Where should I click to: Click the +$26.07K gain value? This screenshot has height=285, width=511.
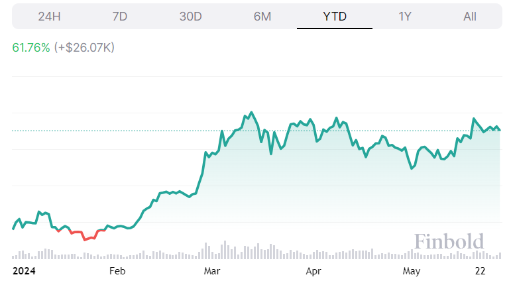(x=84, y=48)
